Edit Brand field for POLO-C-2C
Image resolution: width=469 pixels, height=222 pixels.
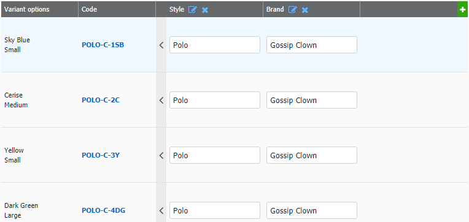click(x=312, y=100)
